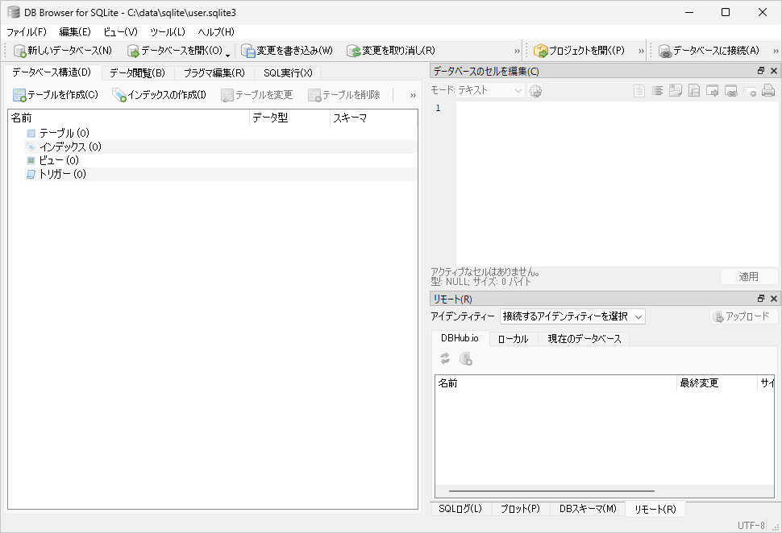The height and width of the screenshot is (533, 782).
Task: Open the 編集(E) menu
Action: (75, 32)
